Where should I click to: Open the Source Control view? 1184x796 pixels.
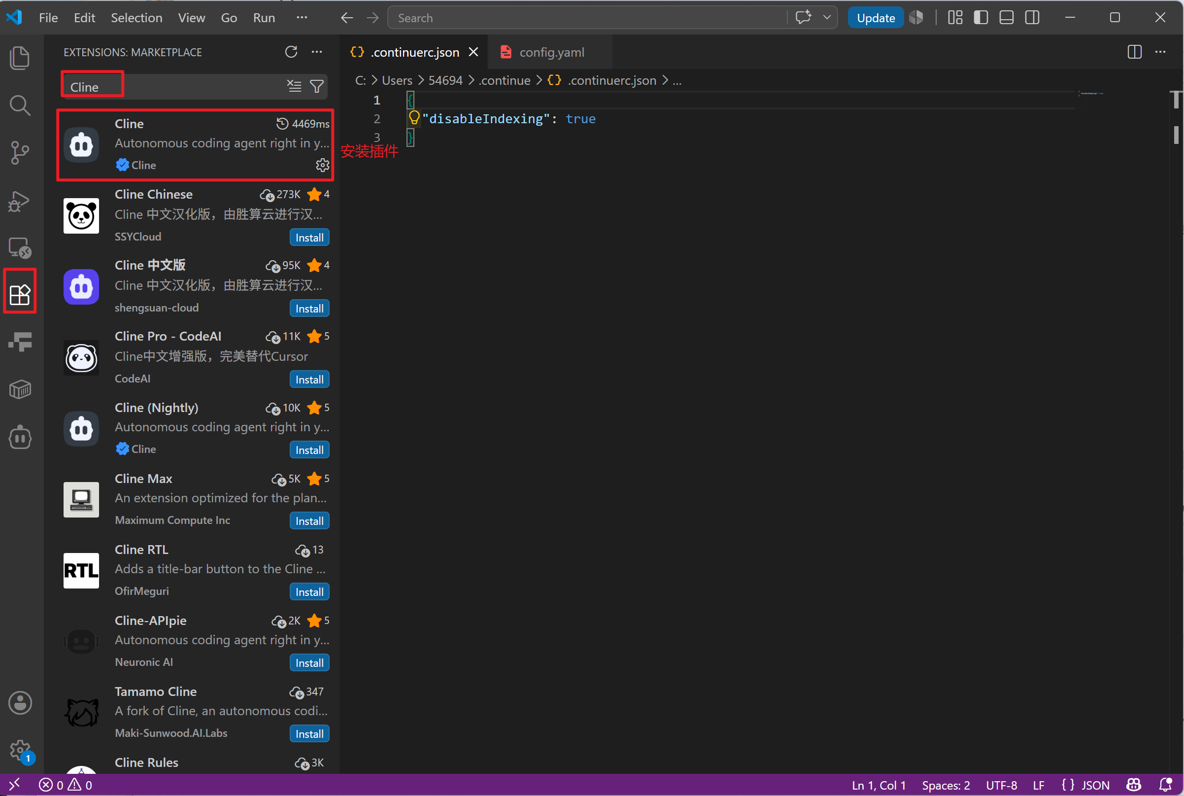click(20, 153)
